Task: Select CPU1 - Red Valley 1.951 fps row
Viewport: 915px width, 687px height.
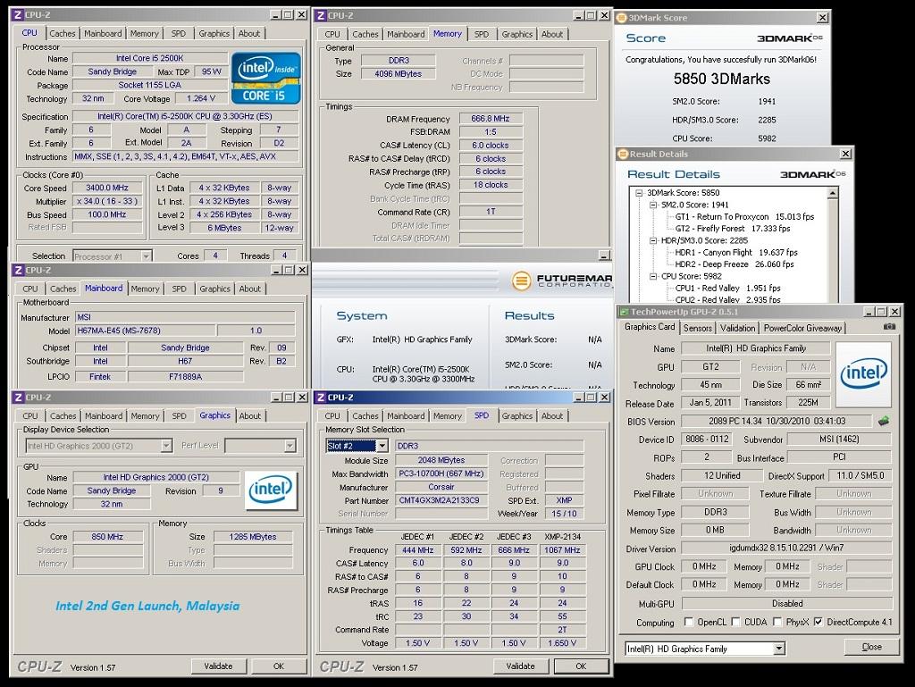Action: coord(727,288)
